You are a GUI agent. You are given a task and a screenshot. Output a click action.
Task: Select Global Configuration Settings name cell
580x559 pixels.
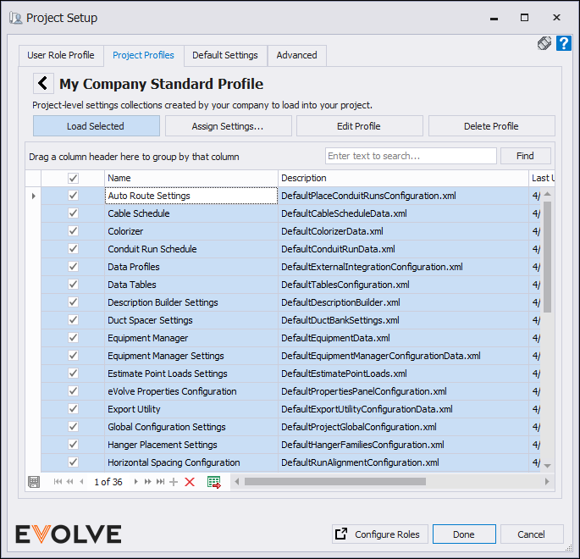point(191,427)
